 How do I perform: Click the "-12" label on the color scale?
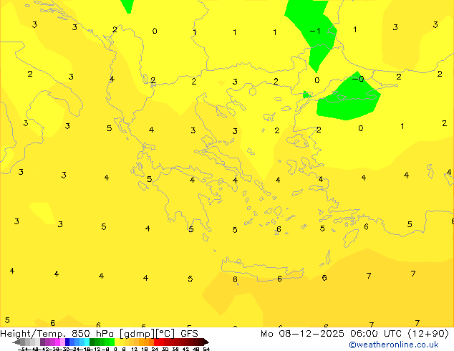(x=97, y=350)
